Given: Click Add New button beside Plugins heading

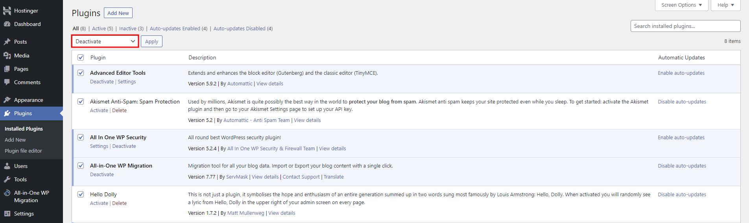Looking at the screenshot, I should [x=118, y=13].
